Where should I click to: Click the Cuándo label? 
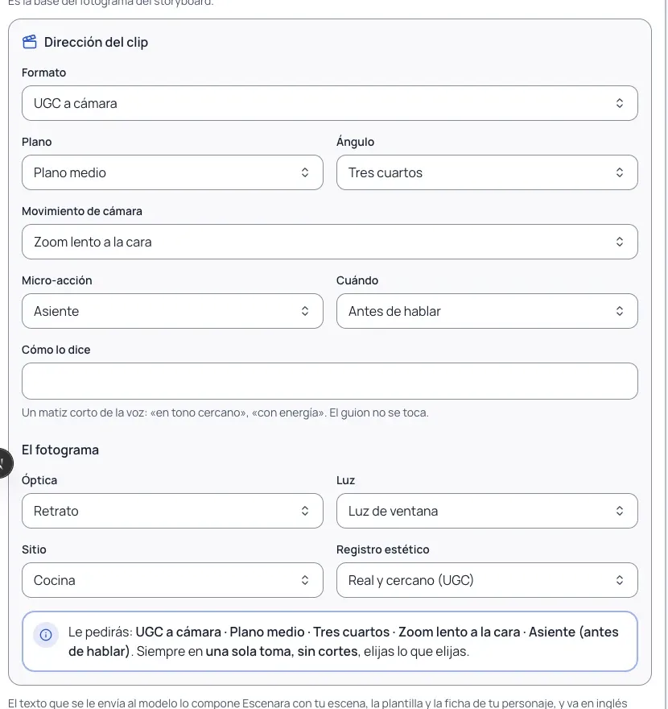click(357, 280)
